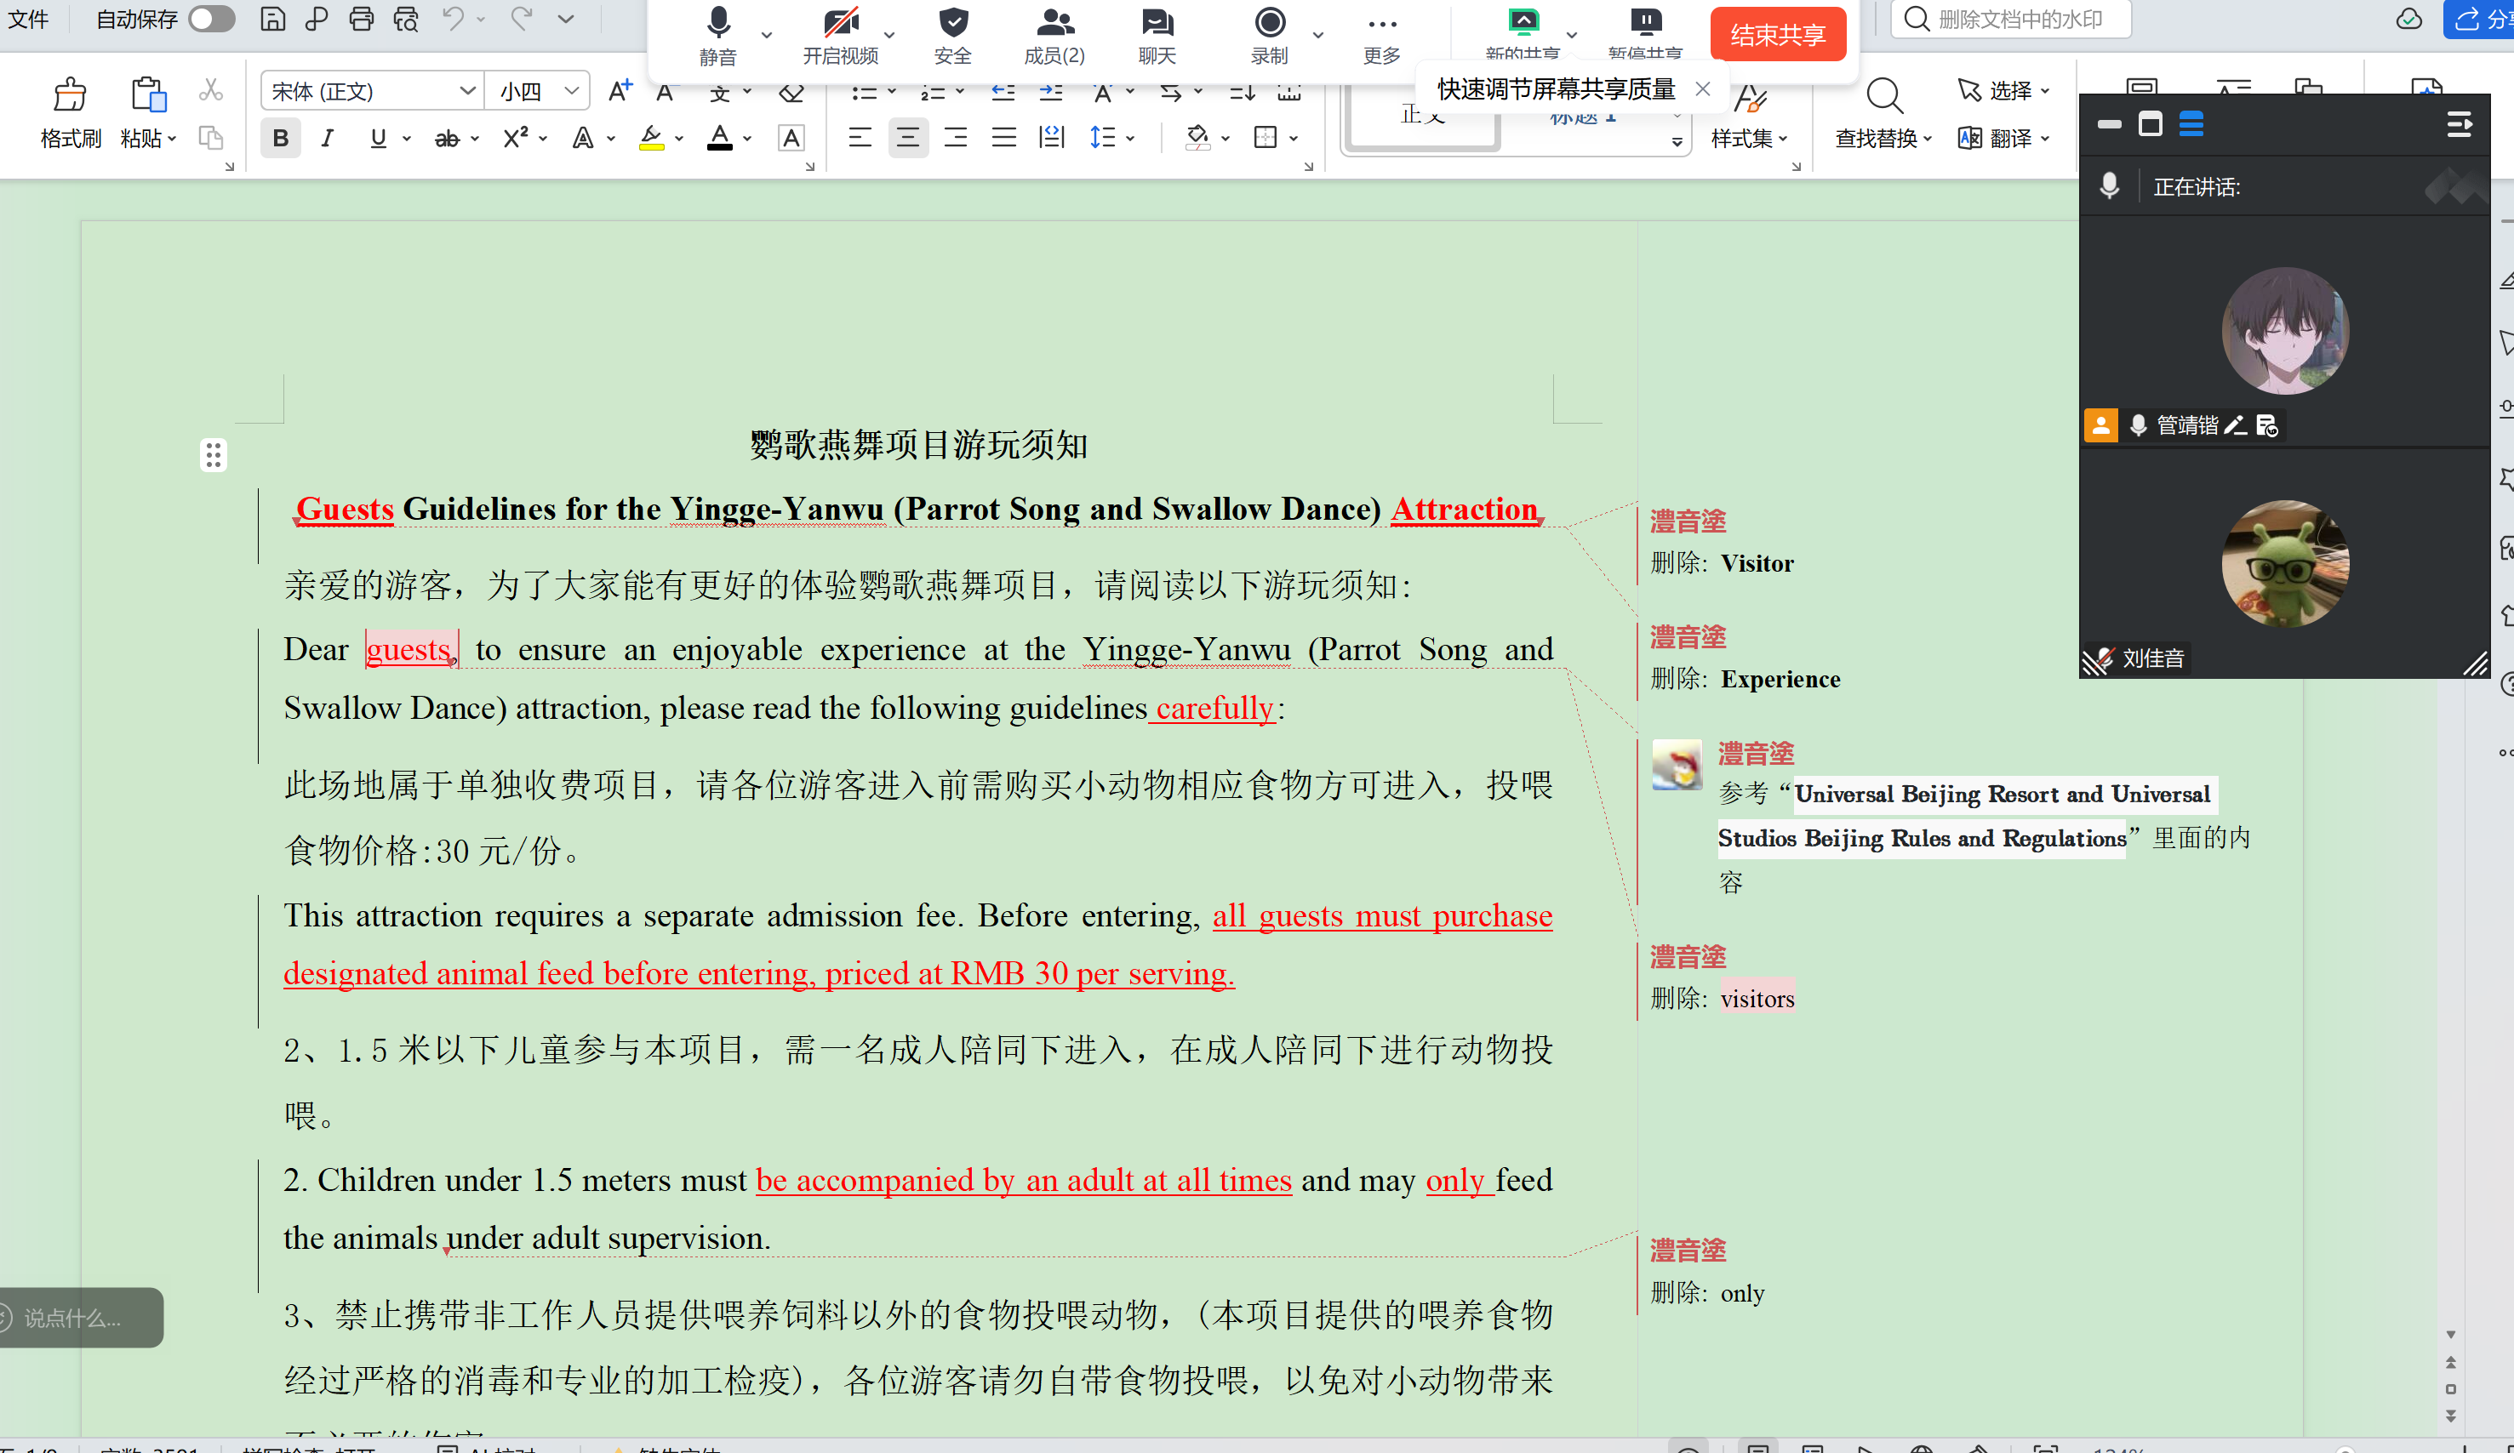Click the "删除: only" revision comment
The width and height of the screenshot is (2514, 1453).
click(1707, 1292)
